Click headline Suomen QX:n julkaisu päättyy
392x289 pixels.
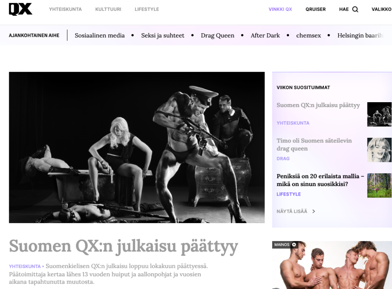(123, 246)
